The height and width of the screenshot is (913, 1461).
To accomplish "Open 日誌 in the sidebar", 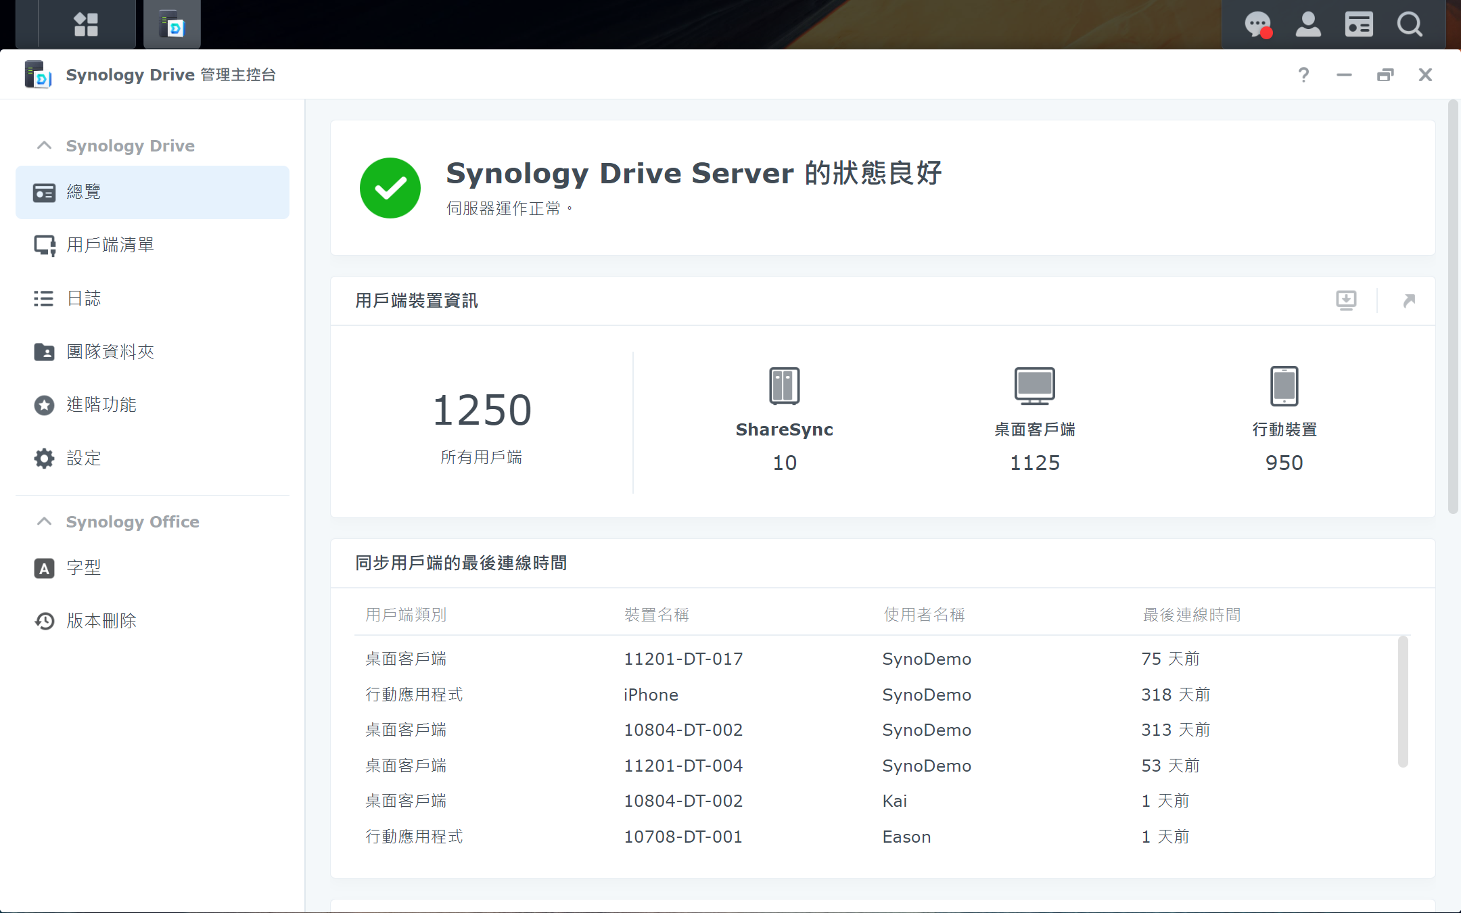I will pyautogui.click(x=152, y=298).
